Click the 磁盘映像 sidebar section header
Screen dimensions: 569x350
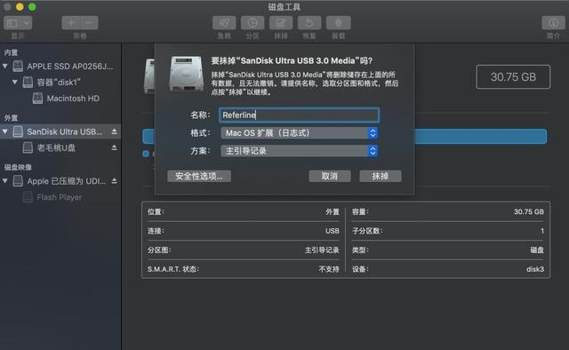[18, 167]
